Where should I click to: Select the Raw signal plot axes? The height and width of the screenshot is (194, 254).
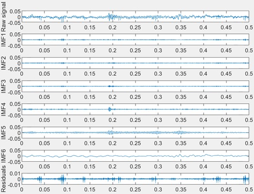(x=135, y=16)
